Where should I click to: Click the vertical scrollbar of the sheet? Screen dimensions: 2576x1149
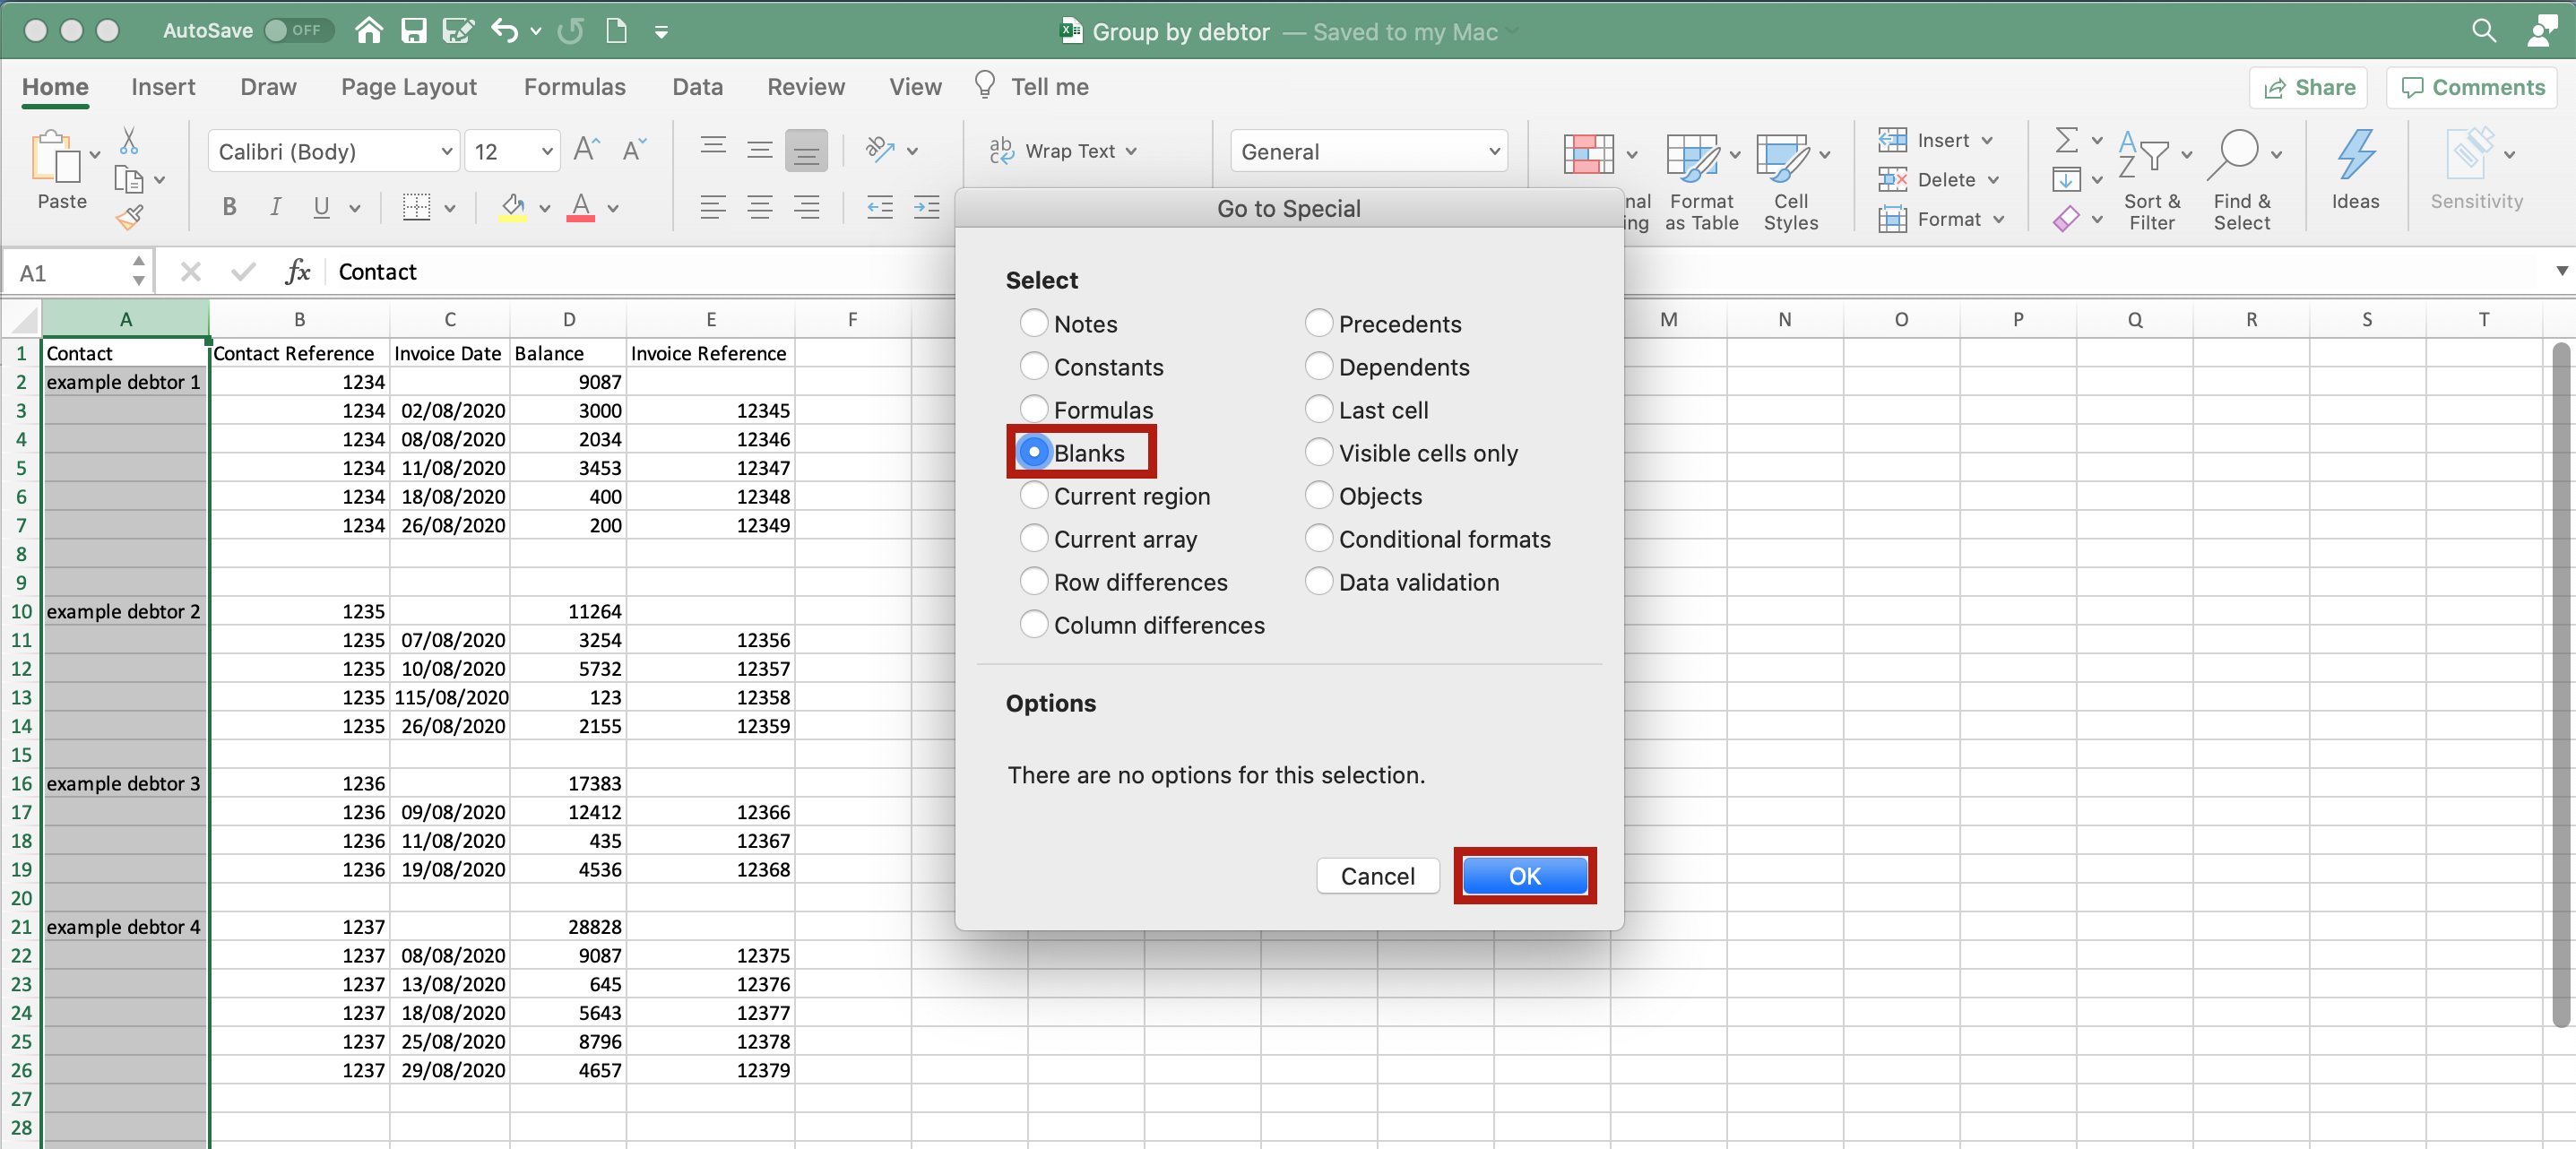[2561, 685]
